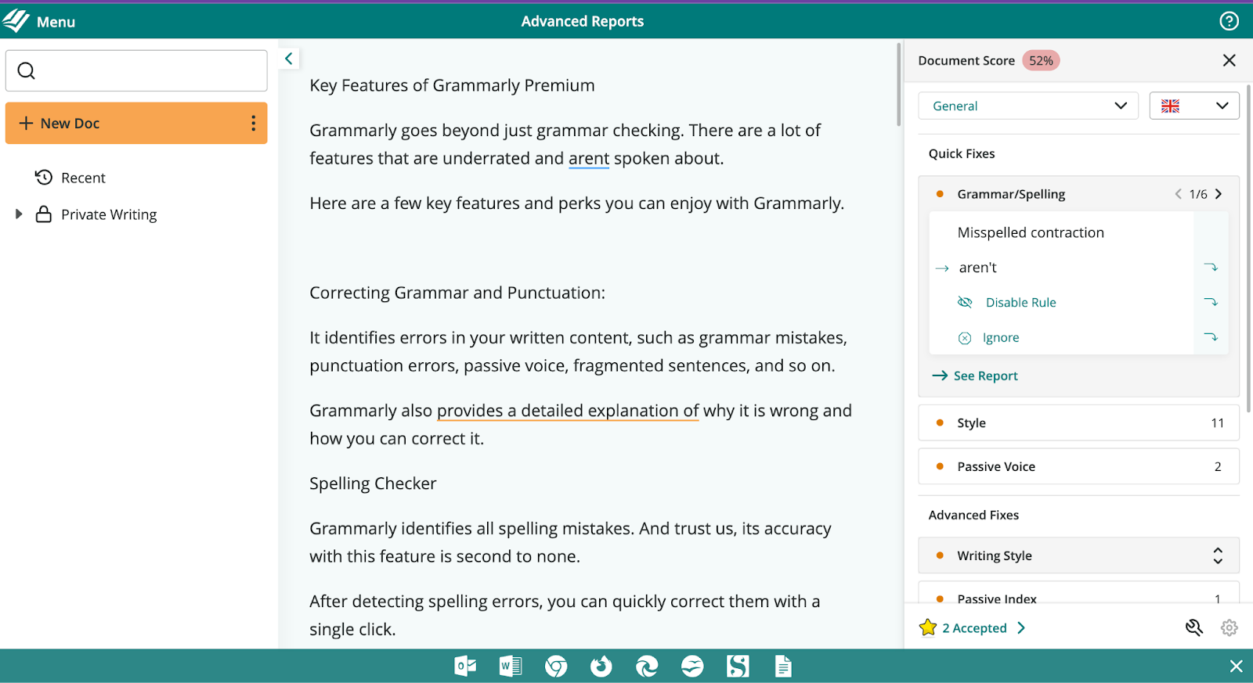
Task: Click the 52% document score badge
Action: click(x=1041, y=60)
